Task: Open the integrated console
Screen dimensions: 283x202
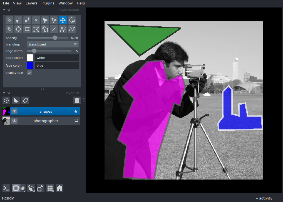Action: click(x=6, y=188)
